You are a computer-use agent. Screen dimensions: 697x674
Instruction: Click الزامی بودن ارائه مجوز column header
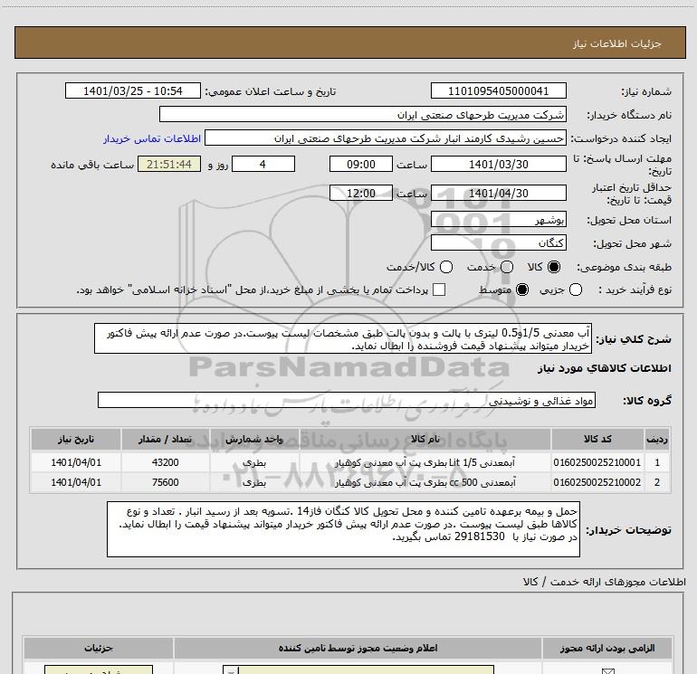click(x=607, y=649)
